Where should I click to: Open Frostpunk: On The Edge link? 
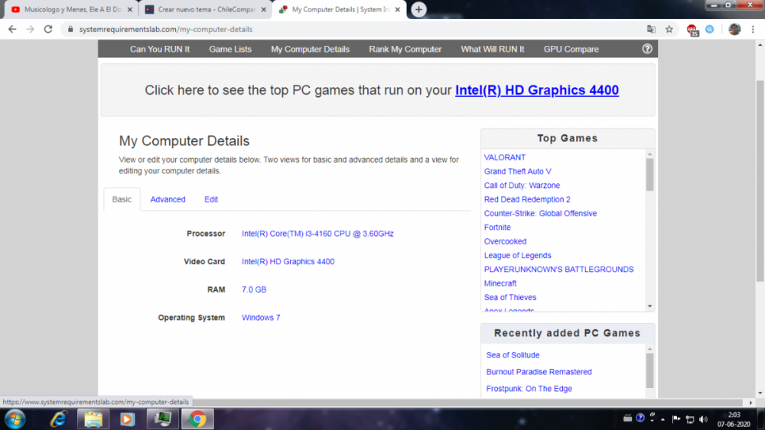coord(529,389)
